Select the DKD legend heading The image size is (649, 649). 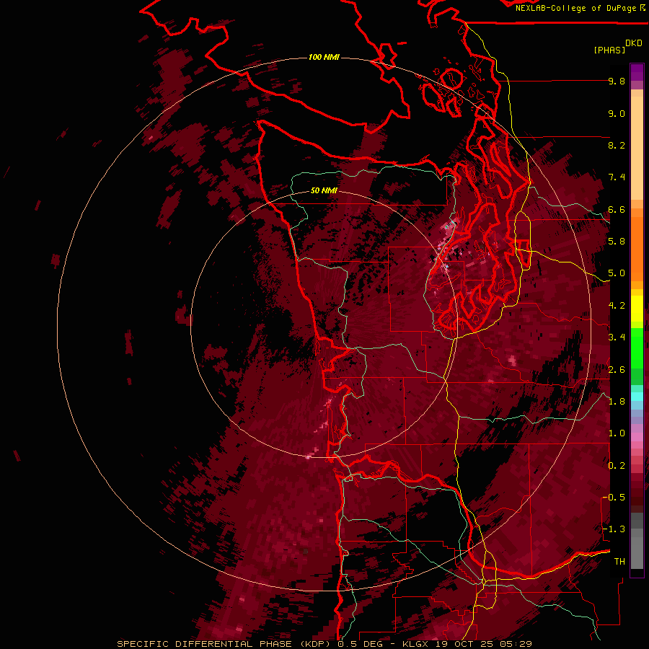tap(634, 43)
